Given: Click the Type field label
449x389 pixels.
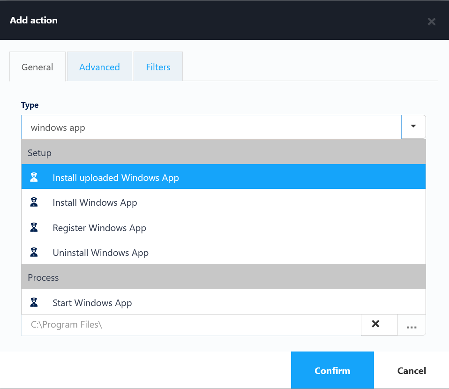Looking at the screenshot, I should tap(30, 105).
